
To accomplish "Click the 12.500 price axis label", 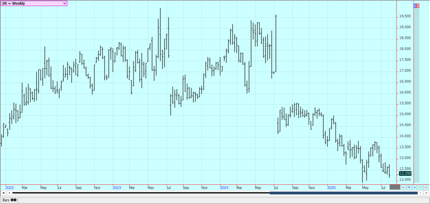I will [x=405, y=169].
